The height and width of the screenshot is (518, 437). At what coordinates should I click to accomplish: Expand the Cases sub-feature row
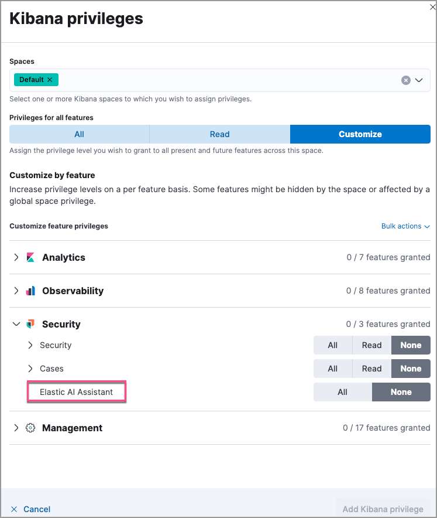[x=30, y=369]
